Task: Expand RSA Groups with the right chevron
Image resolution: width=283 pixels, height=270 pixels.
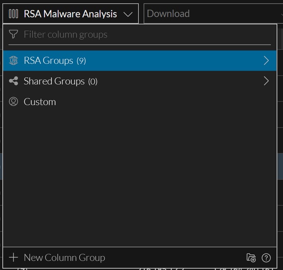Action: [x=266, y=61]
